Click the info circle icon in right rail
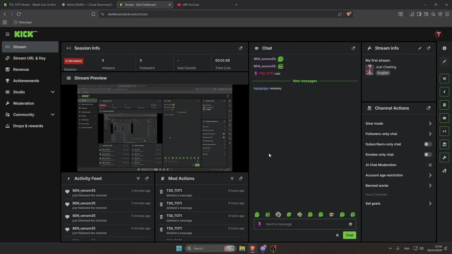 click(x=445, y=48)
